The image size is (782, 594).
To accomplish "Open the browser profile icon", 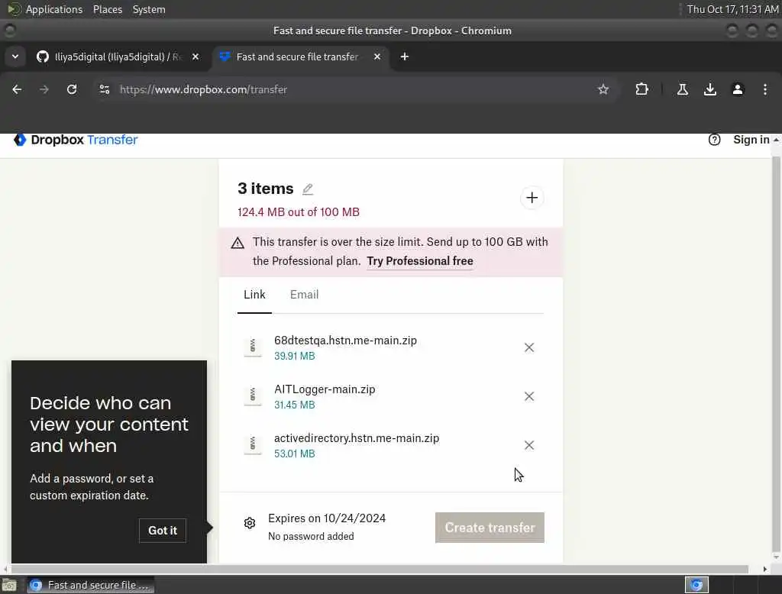I will [738, 90].
